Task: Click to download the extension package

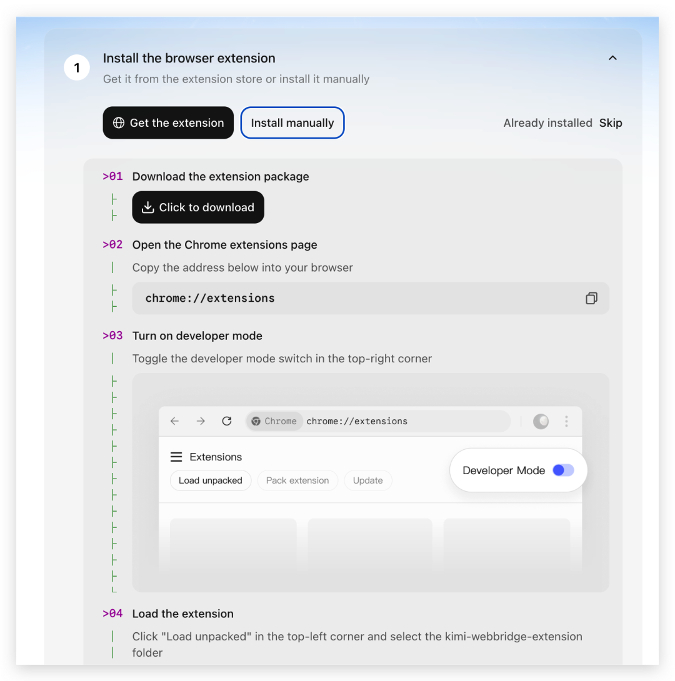Action: coord(198,207)
